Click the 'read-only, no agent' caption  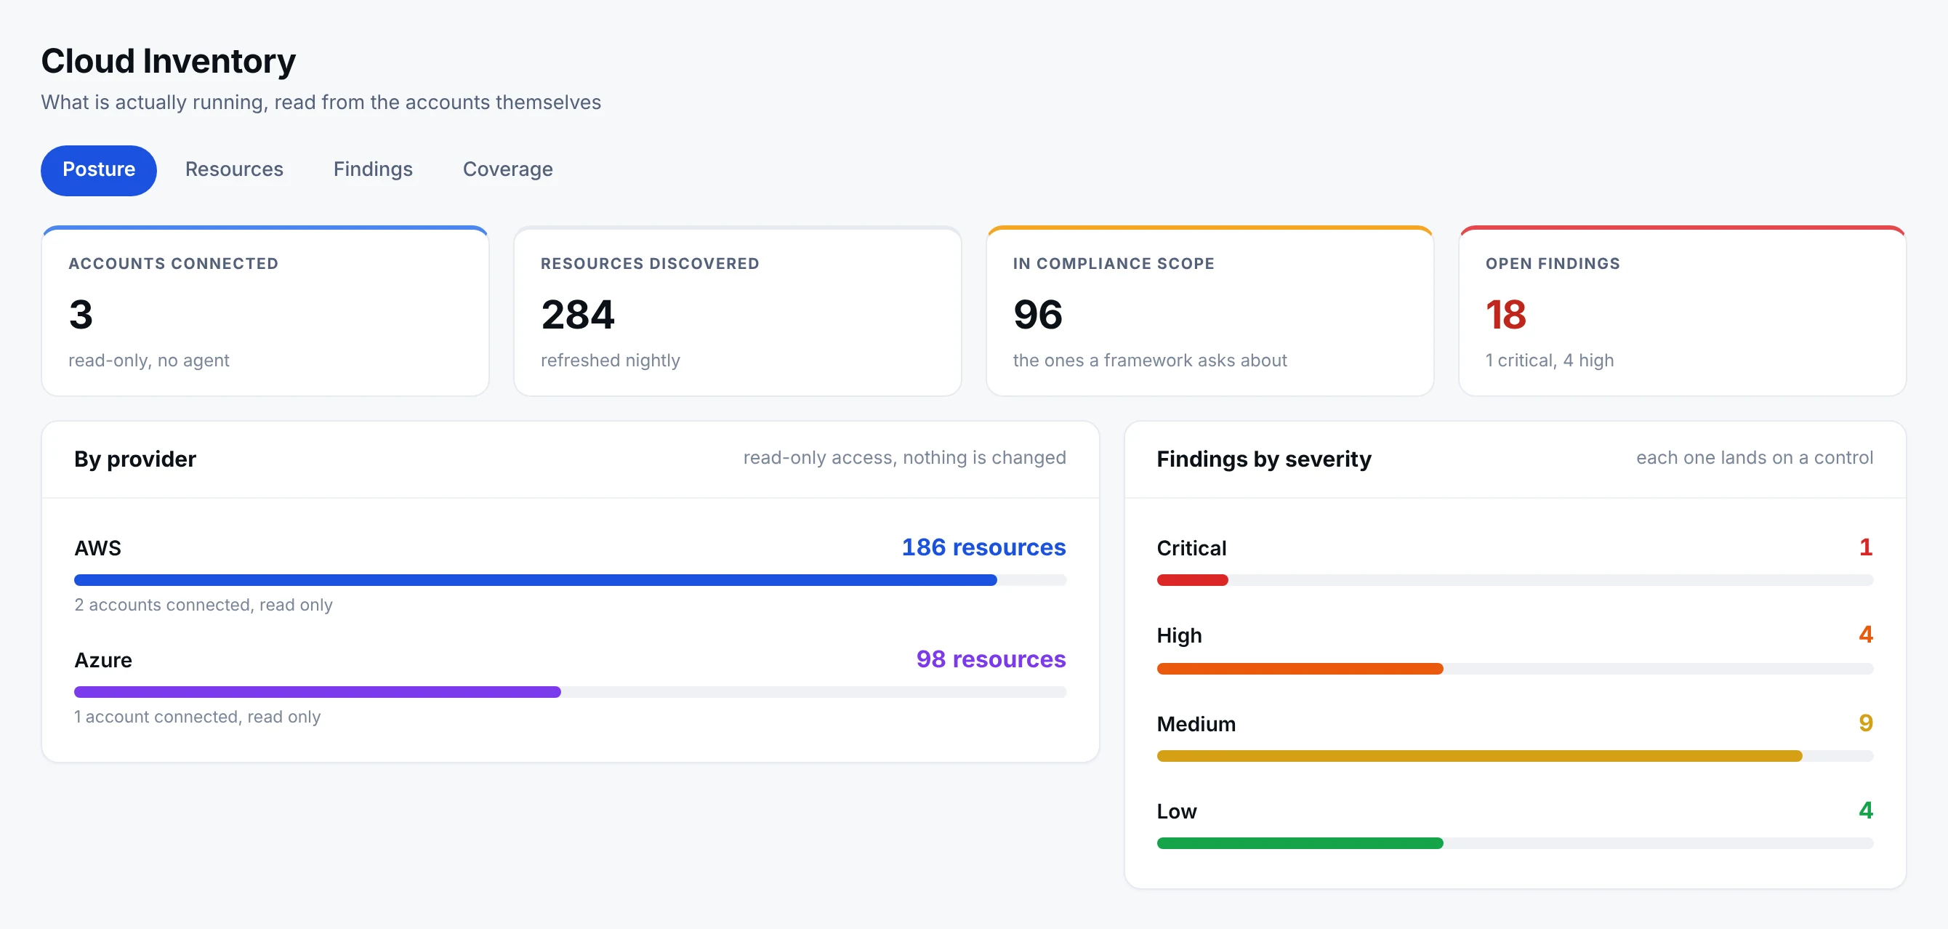pos(149,360)
